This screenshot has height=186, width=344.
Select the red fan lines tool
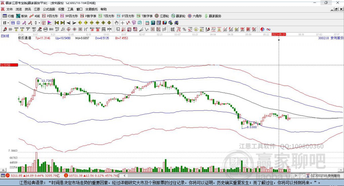[x=124, y=30]
